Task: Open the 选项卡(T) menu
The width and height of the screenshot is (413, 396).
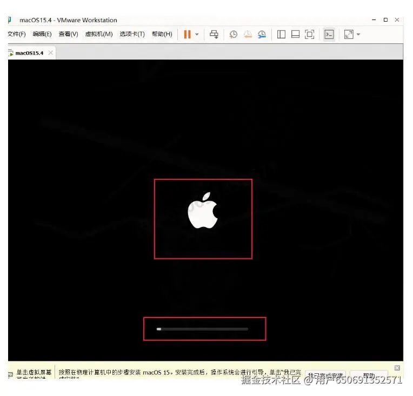Action: (132, 34)
